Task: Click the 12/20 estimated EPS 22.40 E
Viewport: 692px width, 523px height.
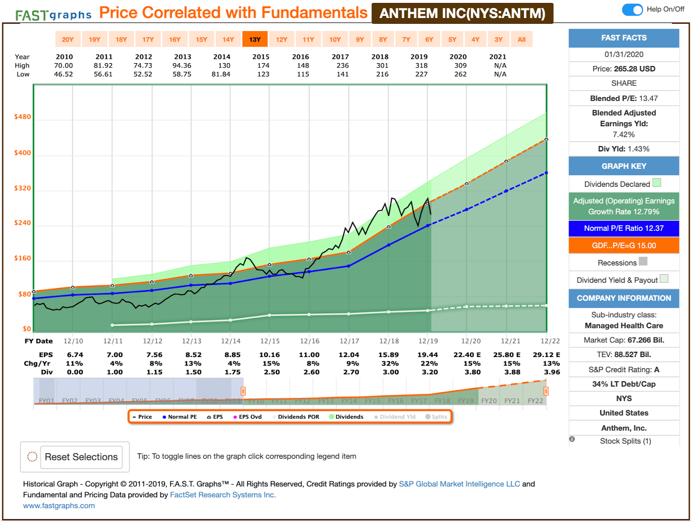Action: pos(467,354)
